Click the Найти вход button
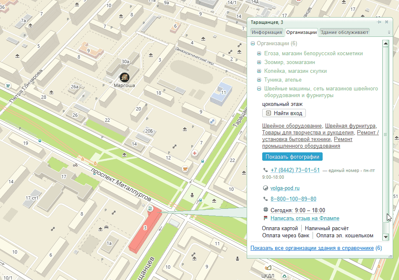This screenshot has height=280, width=399. pos(284,113)
